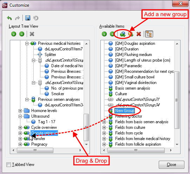Add a new group in Available Items
This screenshot has height=174, width=190.
123,34
